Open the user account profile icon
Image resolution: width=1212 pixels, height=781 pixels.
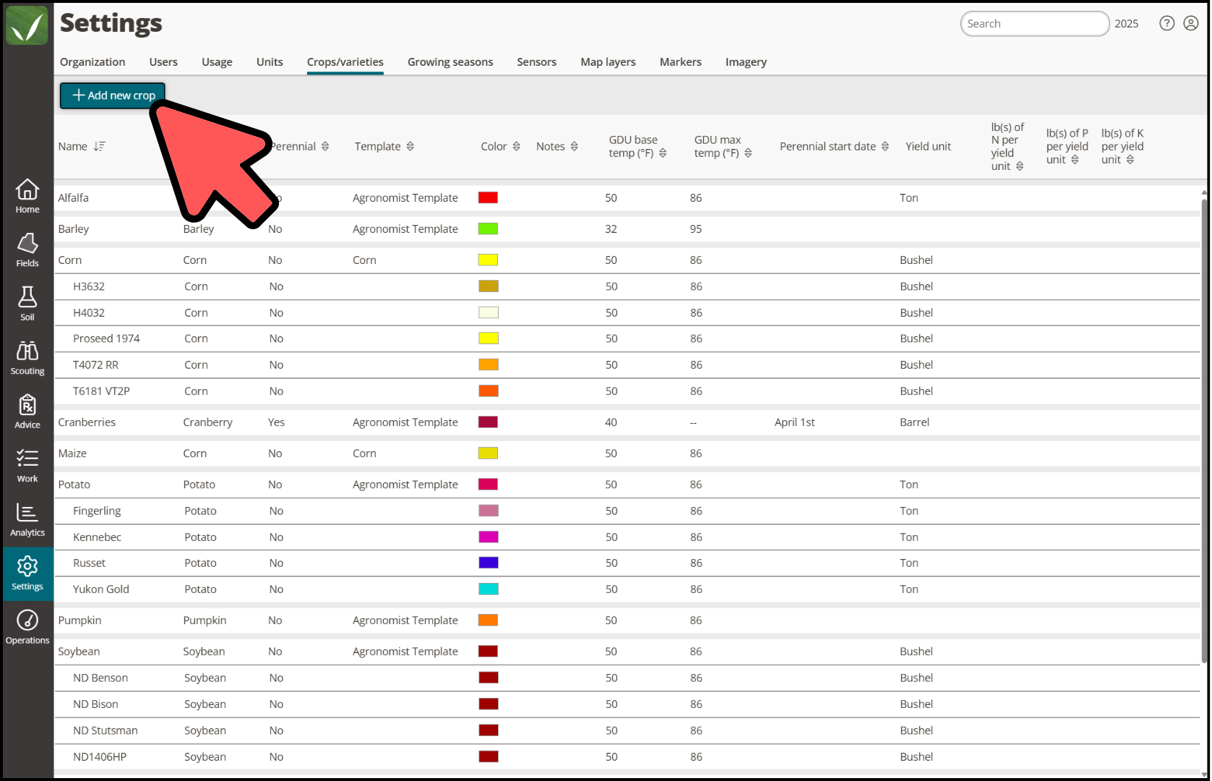pyautogui.click(x=1191, y=23)
